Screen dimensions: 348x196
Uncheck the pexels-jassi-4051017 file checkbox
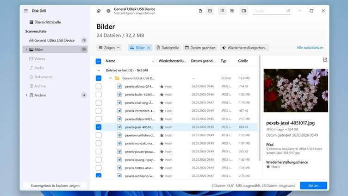[99, 126]
